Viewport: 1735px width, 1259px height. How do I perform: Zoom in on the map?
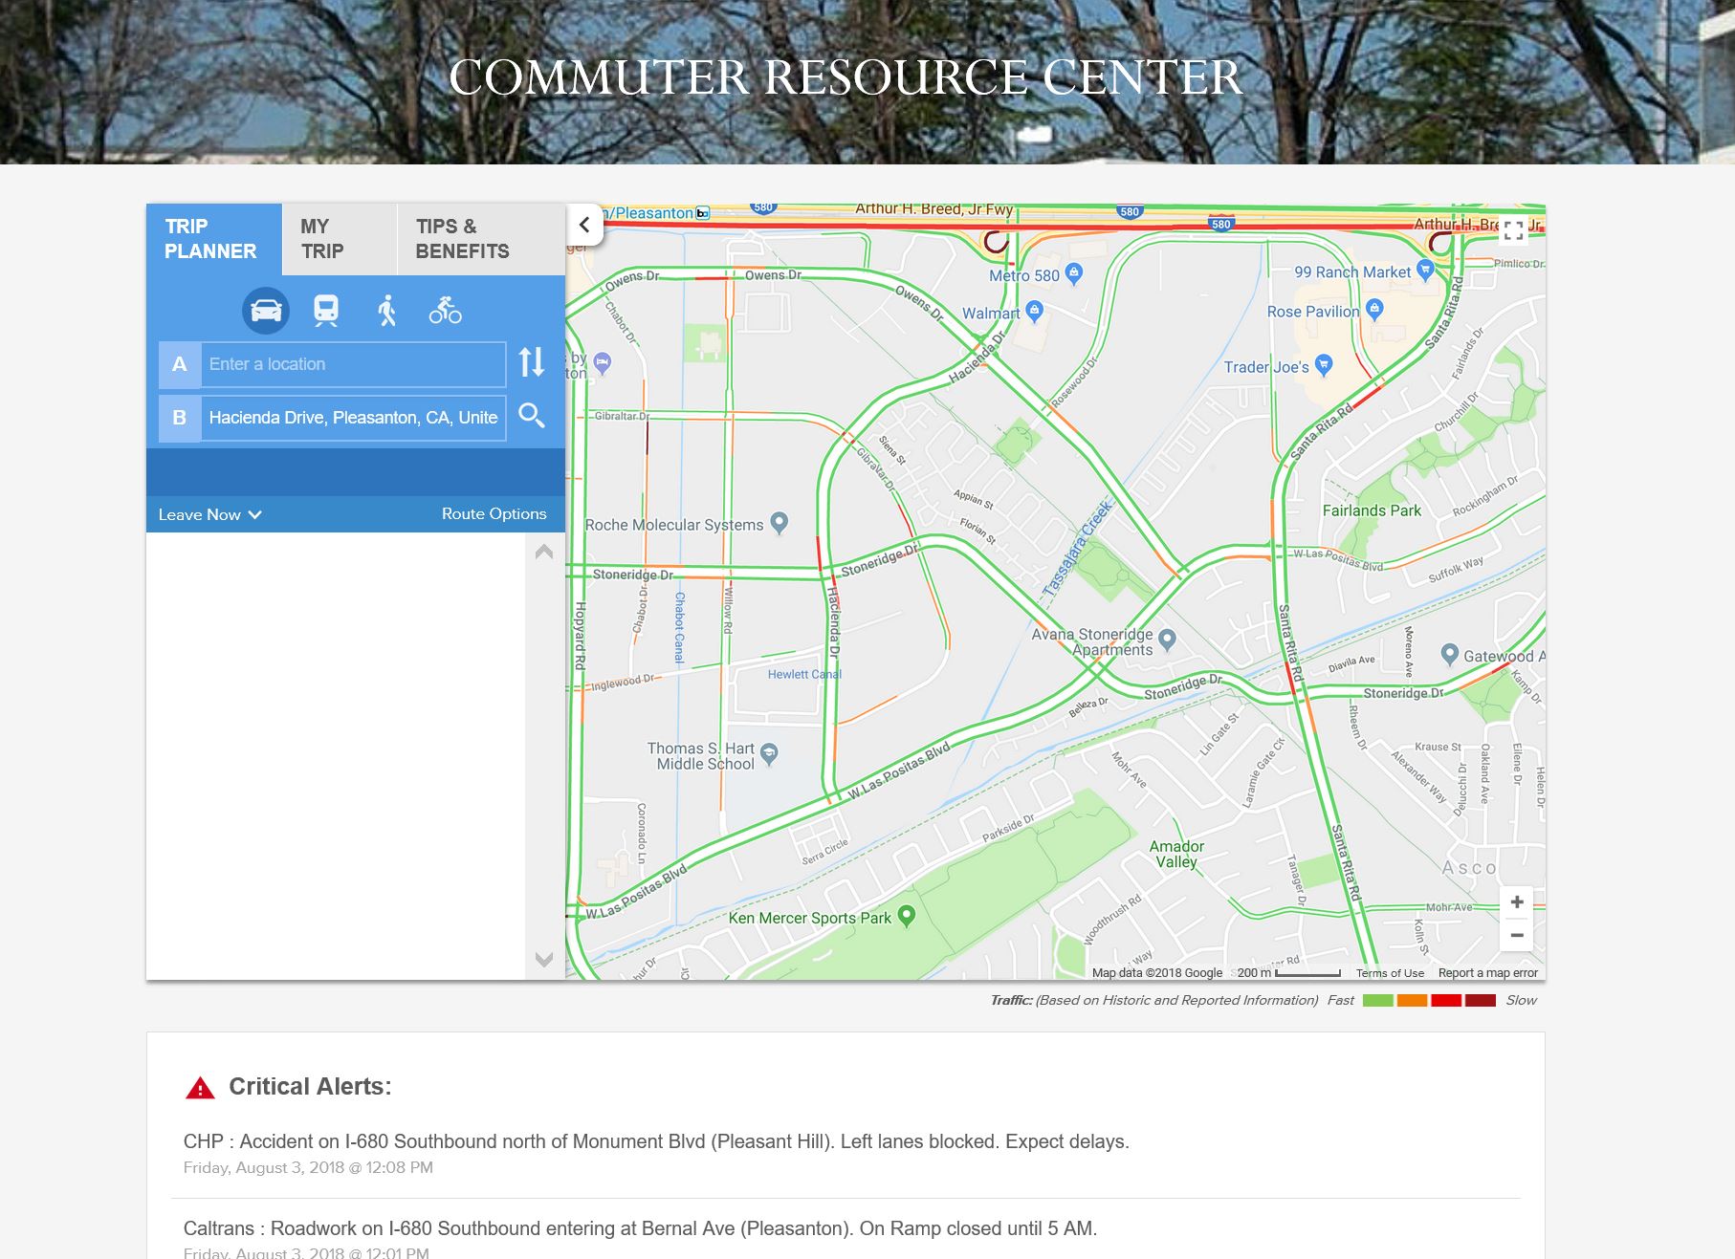1517,901
